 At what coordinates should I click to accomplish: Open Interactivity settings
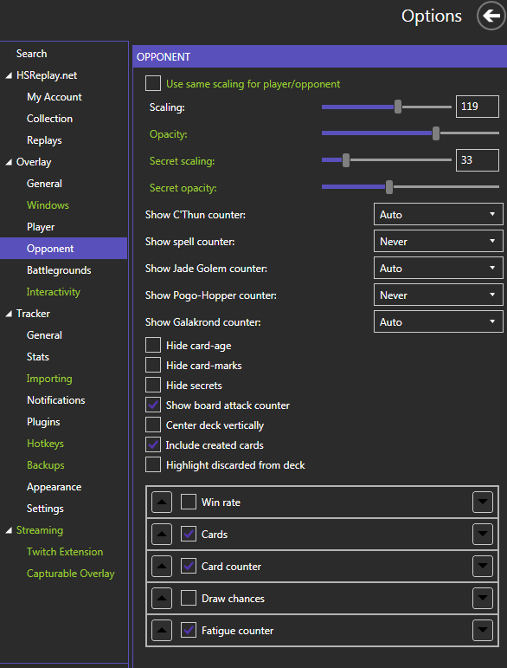pos(53,292)
